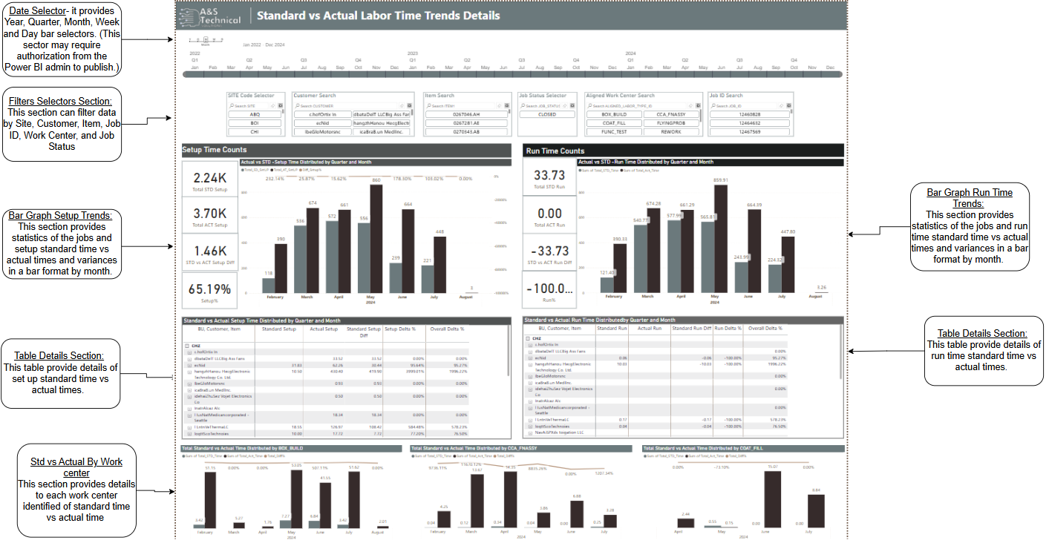Toggle the BOX_BUILD work center filter

[615, 114]
